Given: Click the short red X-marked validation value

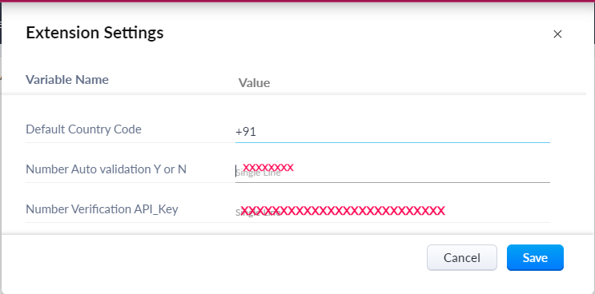Looking at the screenshot, I should [x=268, y=167].
